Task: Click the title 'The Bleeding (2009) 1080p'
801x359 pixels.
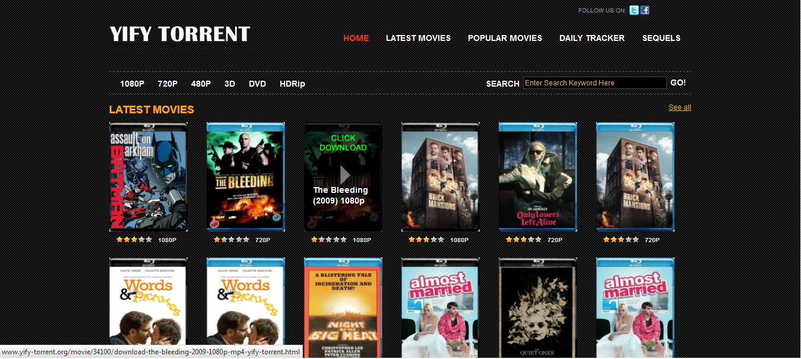Action: click(x=341, y=195)
